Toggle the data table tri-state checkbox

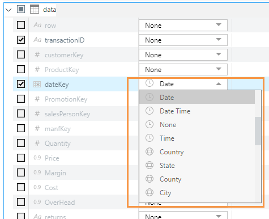(21, 9)
